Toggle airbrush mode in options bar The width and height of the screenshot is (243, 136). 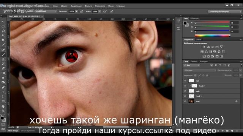(x=105, y=11)
